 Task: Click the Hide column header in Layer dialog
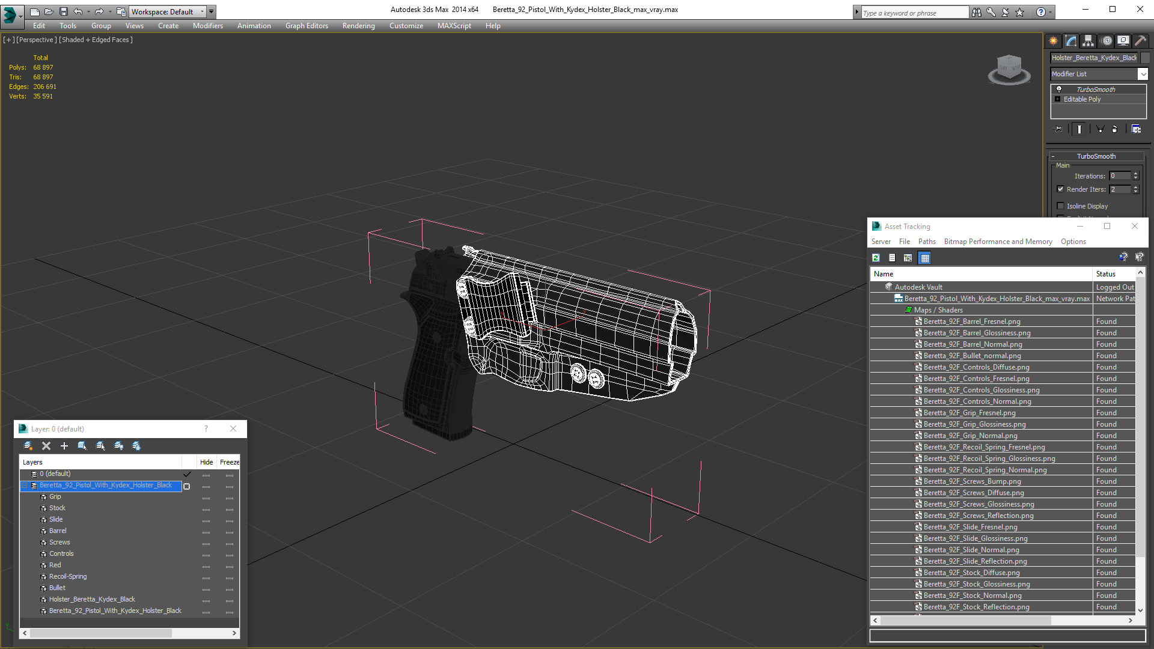206,462
